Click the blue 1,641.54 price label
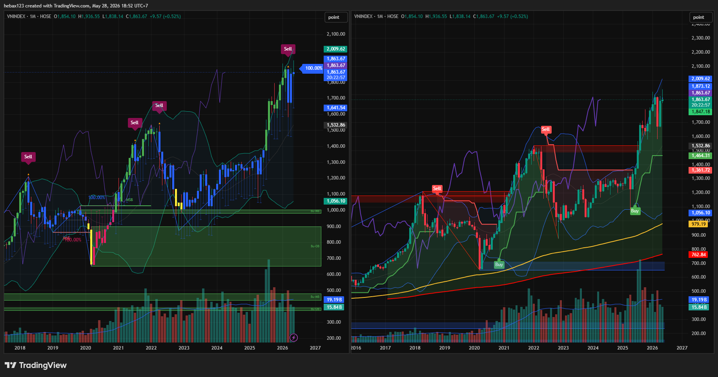Viewport: 718px width, 377px height. [x=335, y=108]
